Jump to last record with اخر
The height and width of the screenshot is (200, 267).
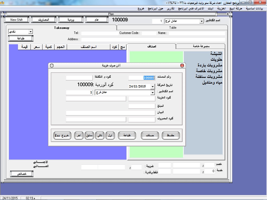tap(78, 135)
